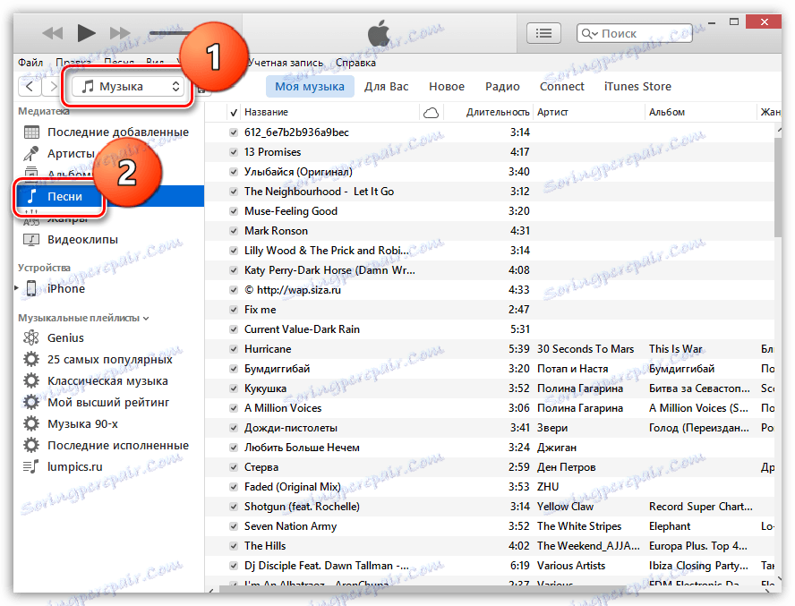Toggle checkbox for The Hills
The width and height of the screenshot is (795, 606).
tap(234, 546)
